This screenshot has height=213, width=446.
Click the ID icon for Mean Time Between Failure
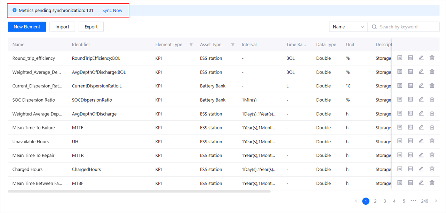(x=400, y=183)
